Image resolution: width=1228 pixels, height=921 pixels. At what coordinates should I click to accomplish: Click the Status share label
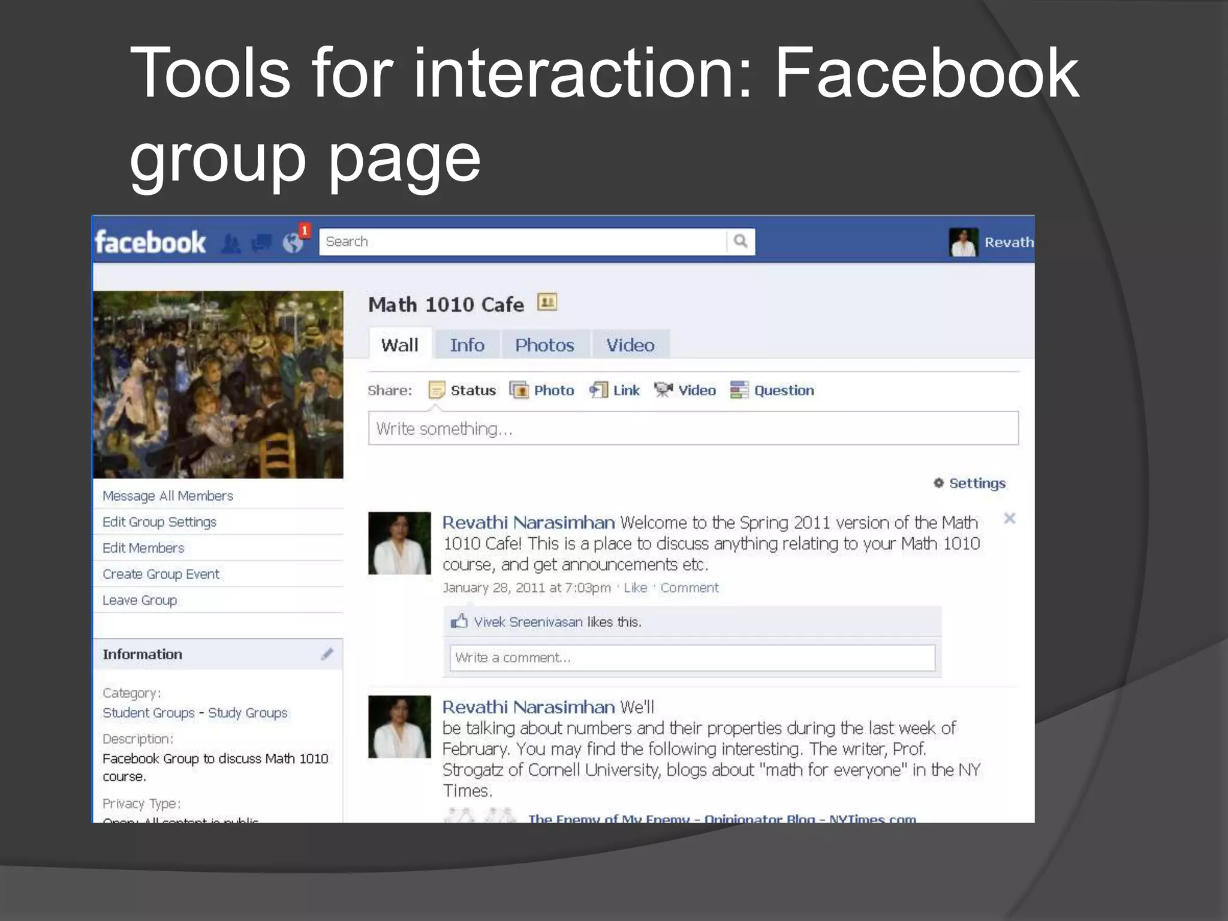473,390
